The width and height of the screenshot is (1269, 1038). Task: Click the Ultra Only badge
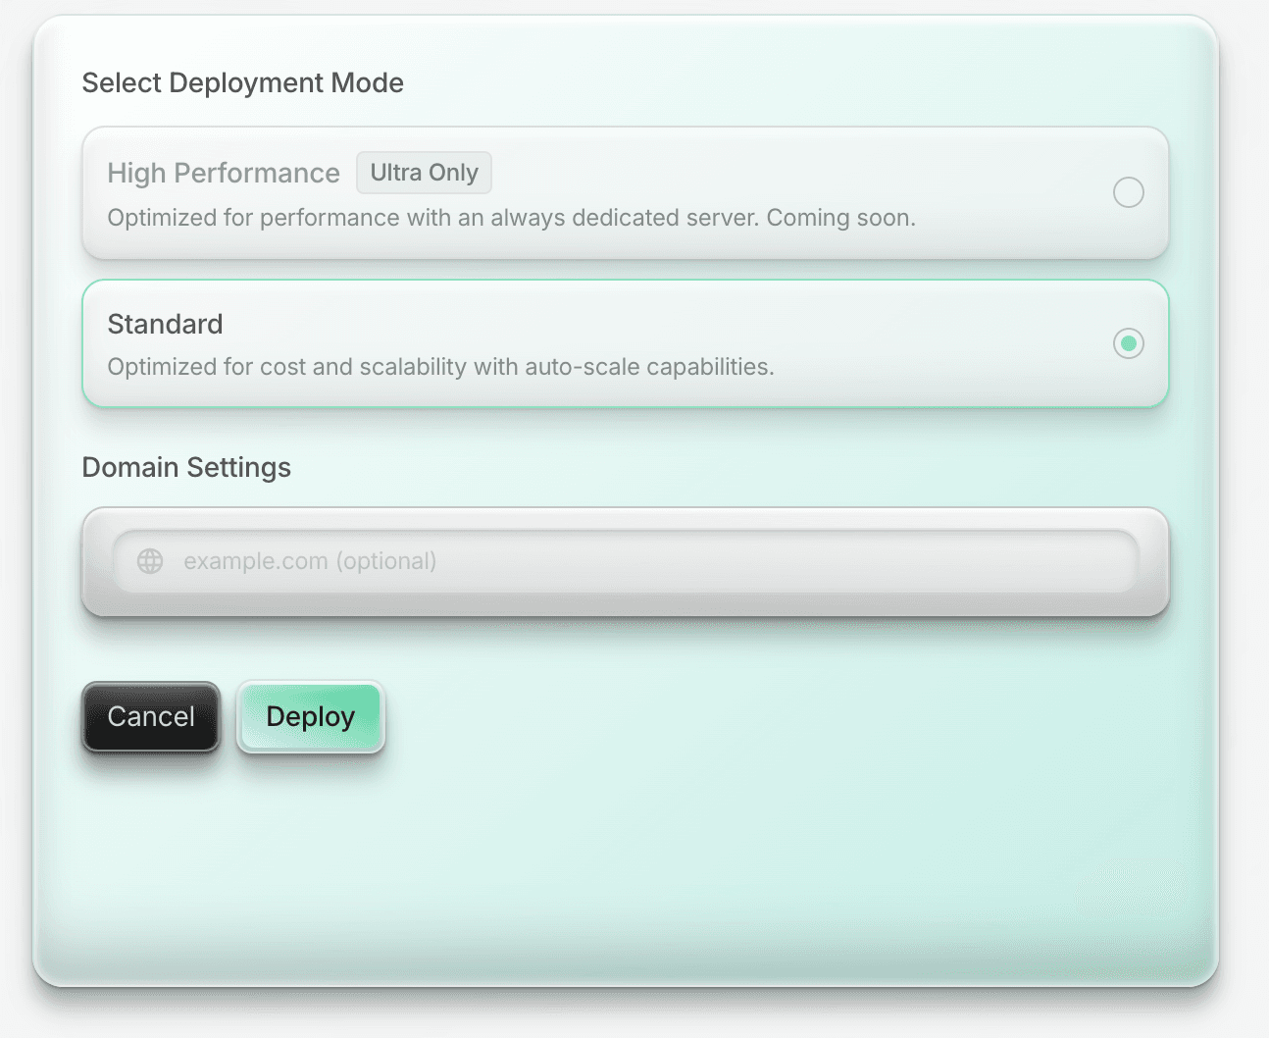[x=424, y=173]
